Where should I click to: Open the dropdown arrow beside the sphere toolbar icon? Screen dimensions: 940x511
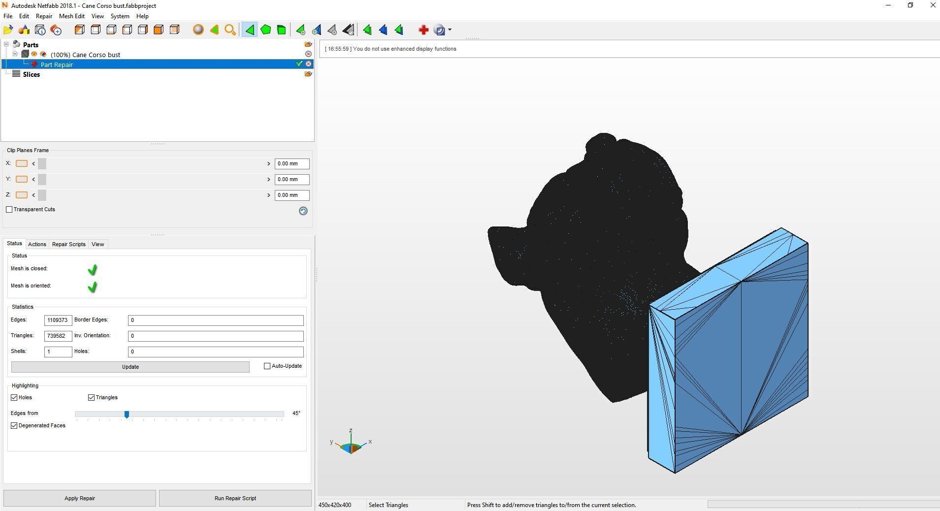(x=450, y=30)
